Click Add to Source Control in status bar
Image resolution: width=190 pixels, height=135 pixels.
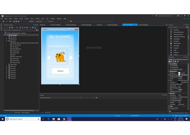click(180, 116)
